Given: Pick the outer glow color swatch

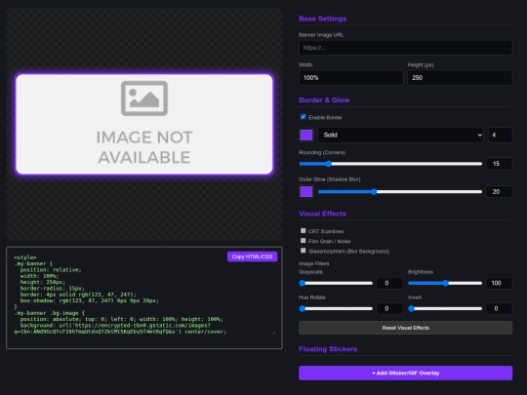Looking at the screenshot, I should [x=306, y=192].
